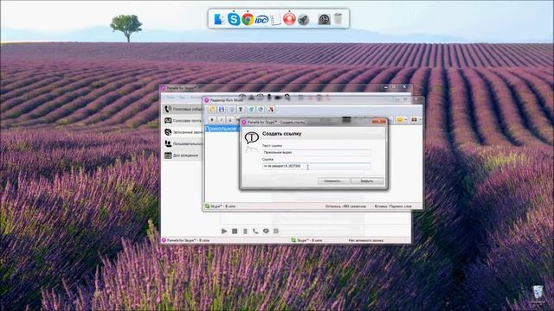Click the Закрыть button in link dialog
The image size is (554, 311).
367,181
